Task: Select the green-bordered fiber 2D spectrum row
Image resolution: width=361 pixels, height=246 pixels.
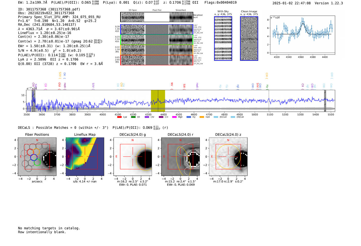Action: 157,40
